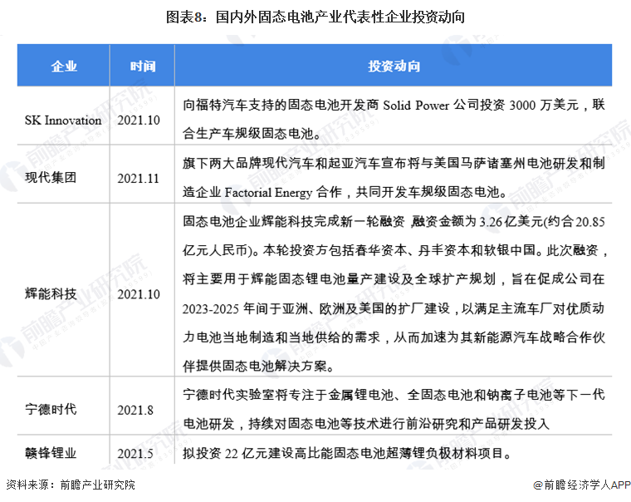This screenshot has width=631, height=502.
Task: Click the source note 资料来源：前瞻产业研究院
Action: [71, 485]
